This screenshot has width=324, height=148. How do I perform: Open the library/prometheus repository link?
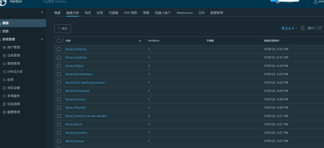pyautogui.click(x=78, y=74)
